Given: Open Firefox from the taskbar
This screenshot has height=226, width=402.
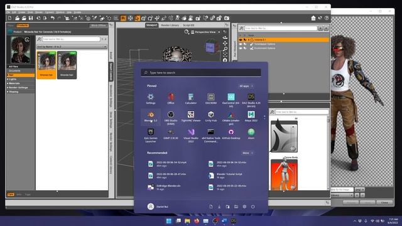Looking at the screenshot, I should (197, 221).
